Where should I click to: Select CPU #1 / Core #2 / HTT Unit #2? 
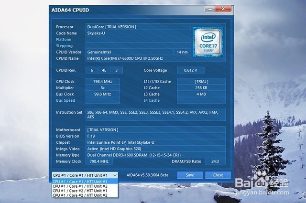(x=85, y=195)
